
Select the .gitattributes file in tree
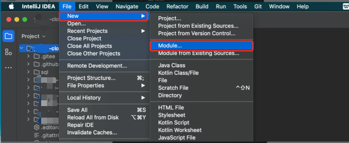[46, 135]
